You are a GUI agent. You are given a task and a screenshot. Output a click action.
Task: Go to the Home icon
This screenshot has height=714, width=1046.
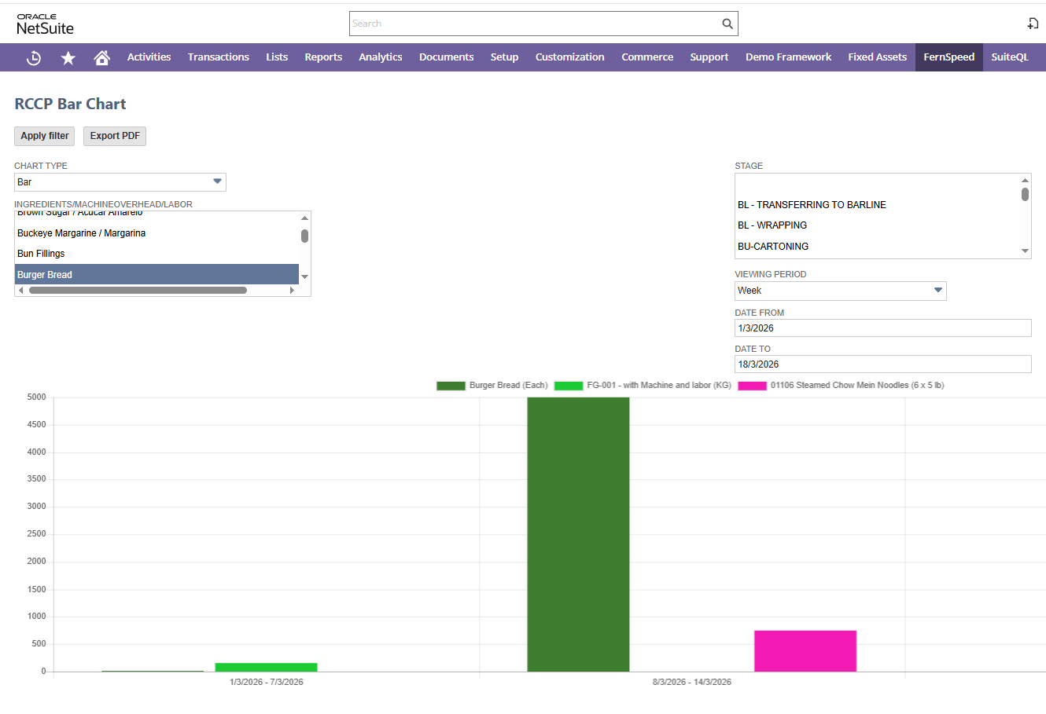point(101,57)
